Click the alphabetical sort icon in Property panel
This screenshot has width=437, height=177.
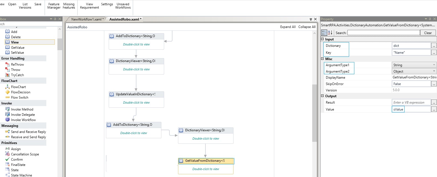(330, 33)
